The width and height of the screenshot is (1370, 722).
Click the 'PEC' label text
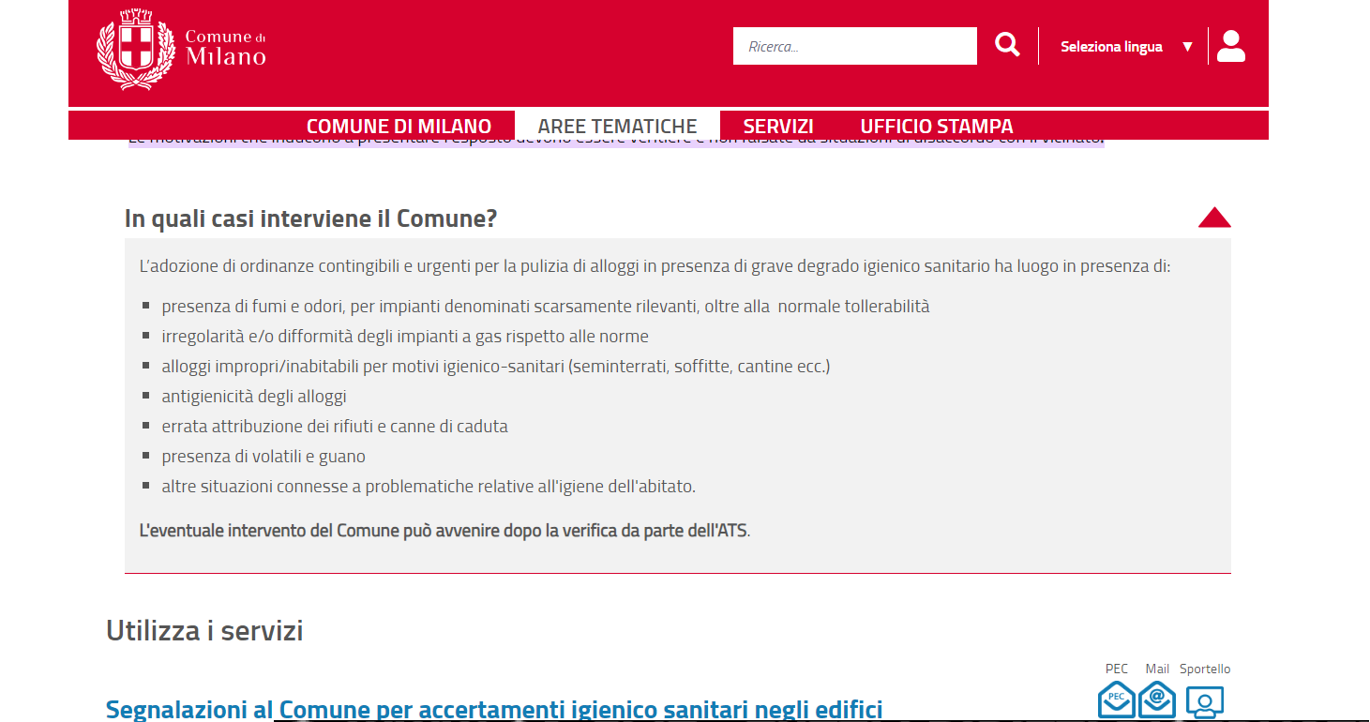click(x=1117, y=669)
